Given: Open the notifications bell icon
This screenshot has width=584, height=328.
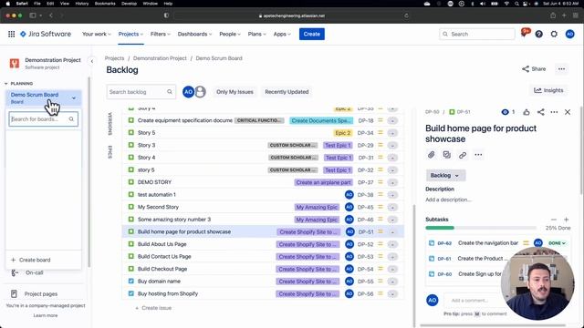Looking at the screenshot, I should point(525,34).
